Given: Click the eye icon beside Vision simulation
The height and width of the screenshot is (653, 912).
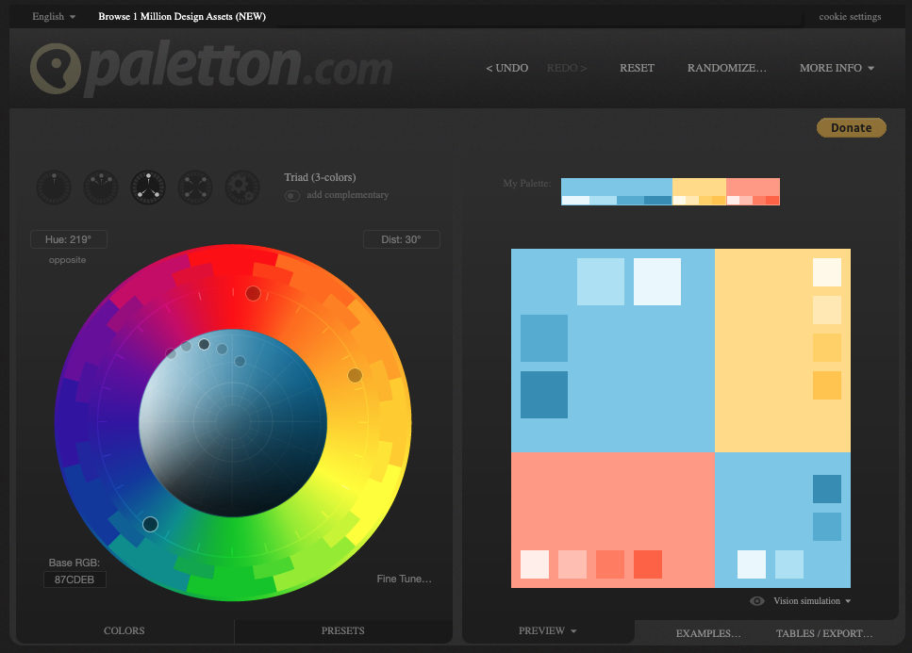Looking at the screenshot, I should (x=756, y=601).
